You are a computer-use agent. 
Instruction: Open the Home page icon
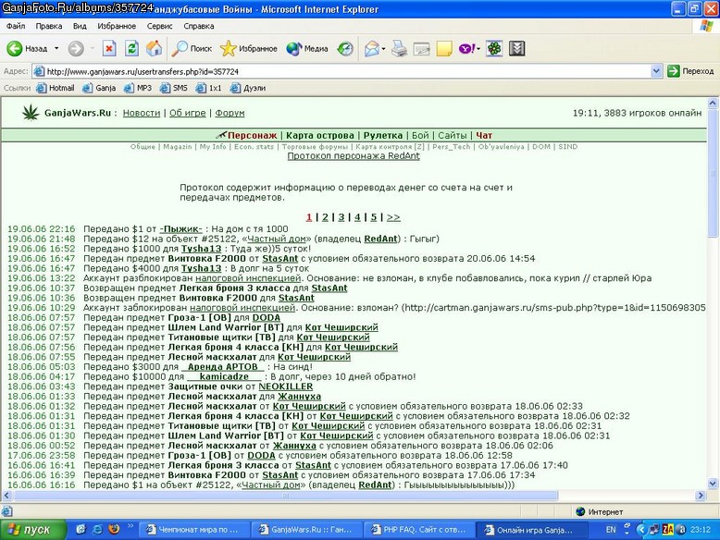(155, 49)
